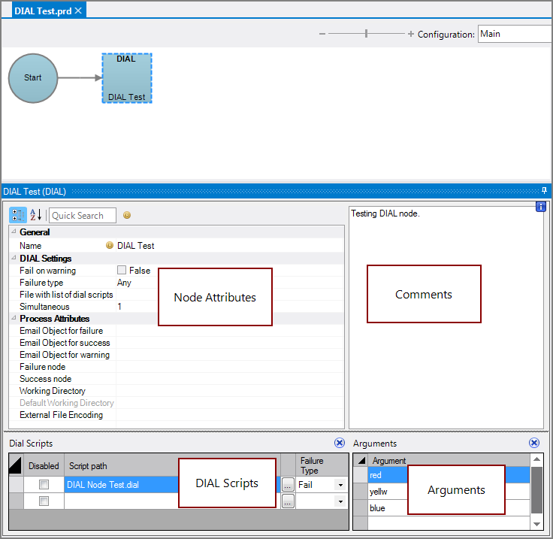Click the Arguments grid corner triangle
Viewport: 553px width, 539px height.
tap(361, 460)
